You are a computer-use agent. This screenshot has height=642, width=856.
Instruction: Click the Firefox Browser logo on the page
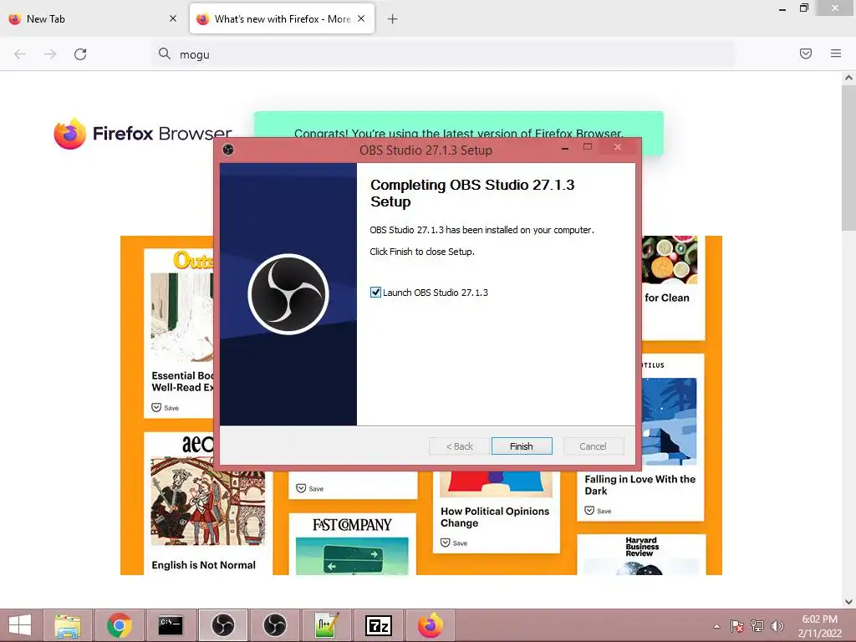pos(143,133)
